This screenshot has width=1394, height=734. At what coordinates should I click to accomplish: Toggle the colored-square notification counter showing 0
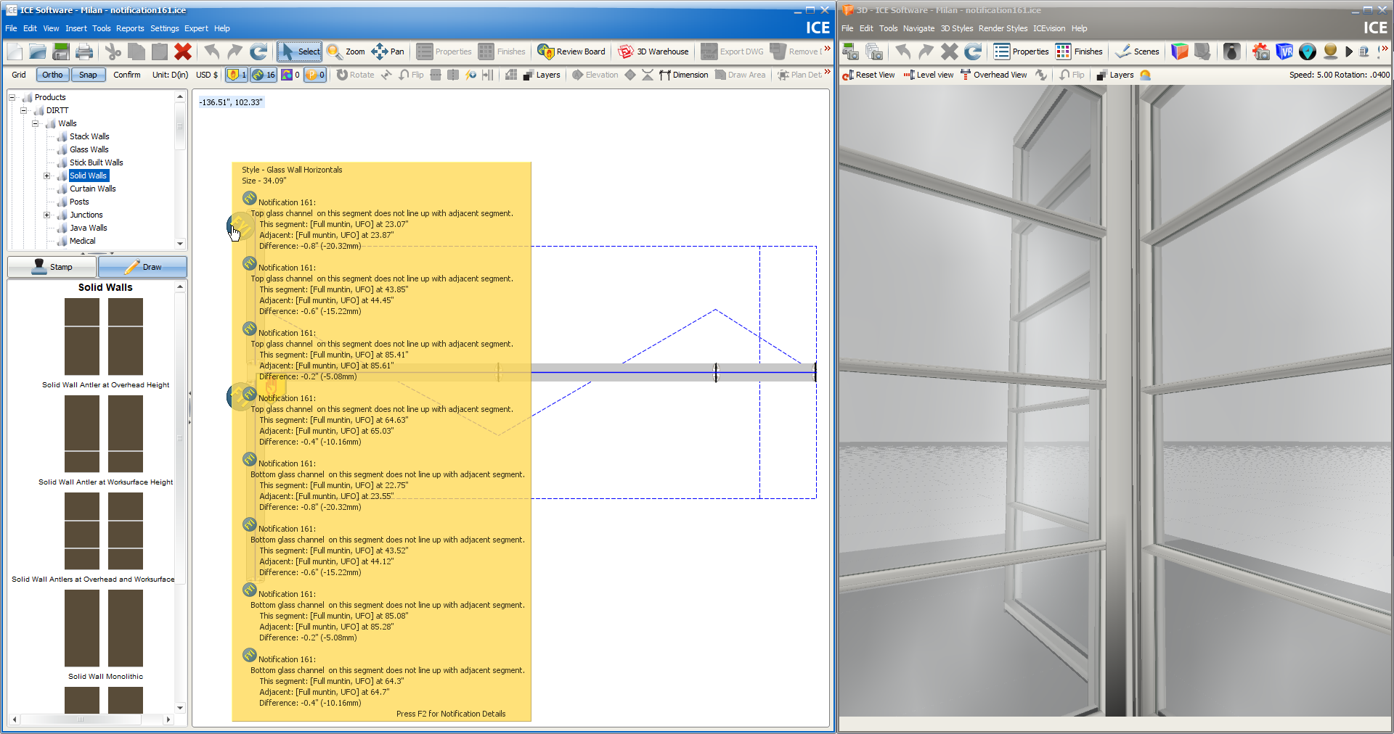coord(290,75)
